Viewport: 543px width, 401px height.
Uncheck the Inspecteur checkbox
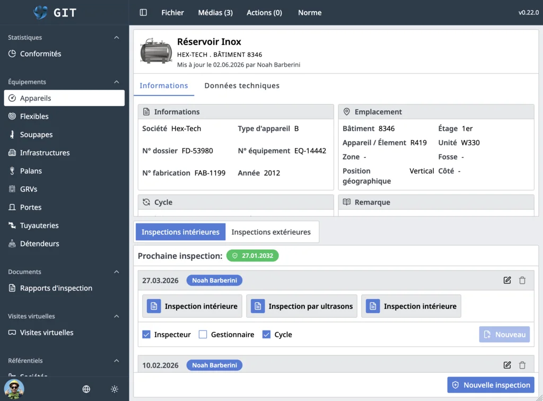(x=146, y=335)
